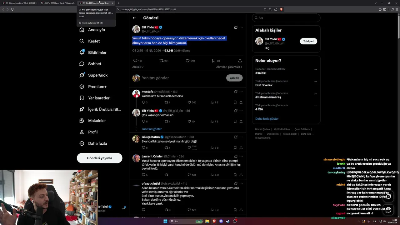400x225 pixels.
Task: View stats of Gökçe Katun's reply 5 B
Action: pyautogui.click(x=214, y=147)
